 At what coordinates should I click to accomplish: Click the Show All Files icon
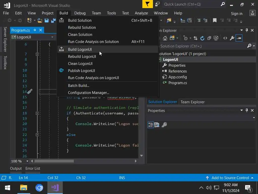216,38
